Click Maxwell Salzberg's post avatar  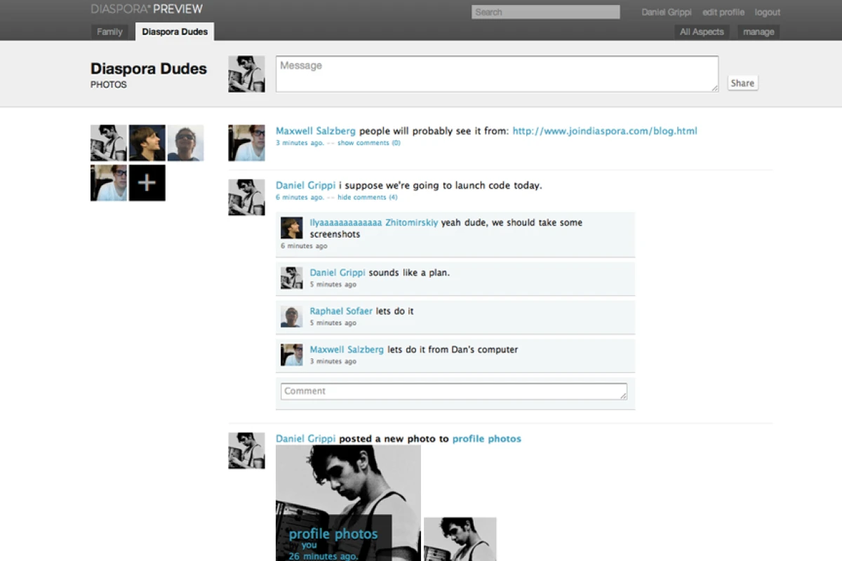[246, 143]
